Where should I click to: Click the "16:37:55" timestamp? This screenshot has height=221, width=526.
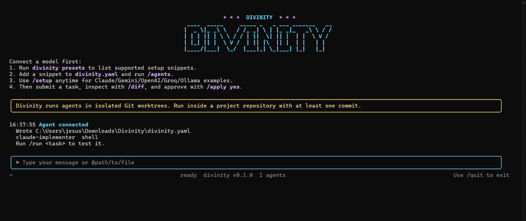(x=22, y=125)
